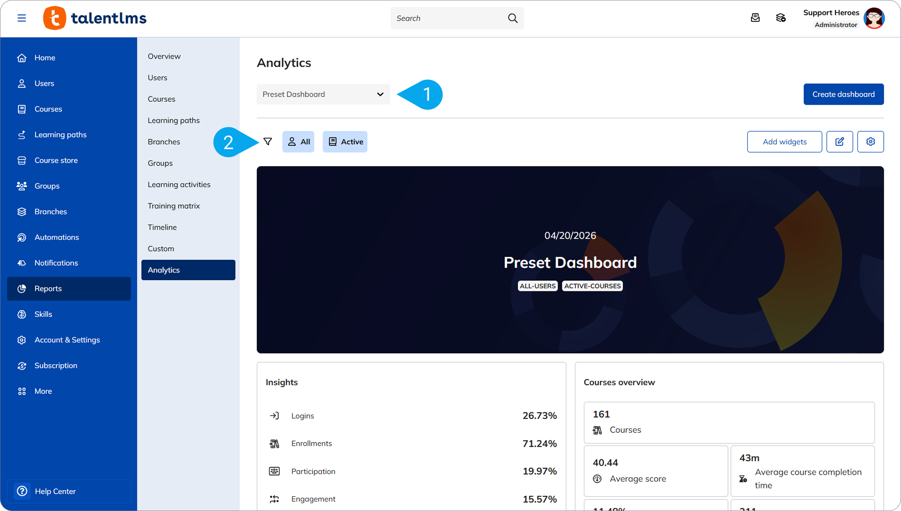
Task: Open the Overview reports tab
Action: click(164, 56)
